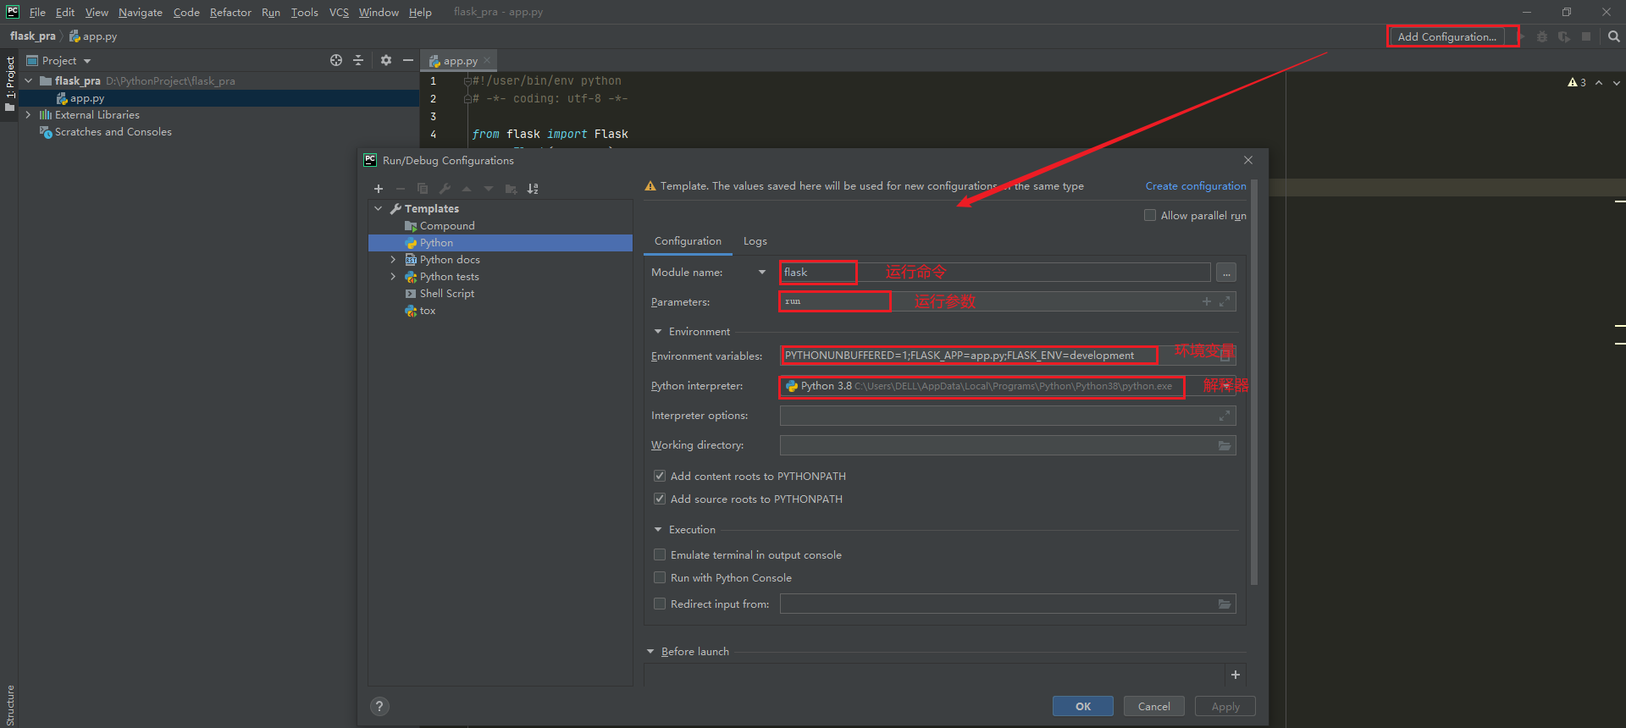
Task: Click the Apply button
Action: (x=1225, y=706)
